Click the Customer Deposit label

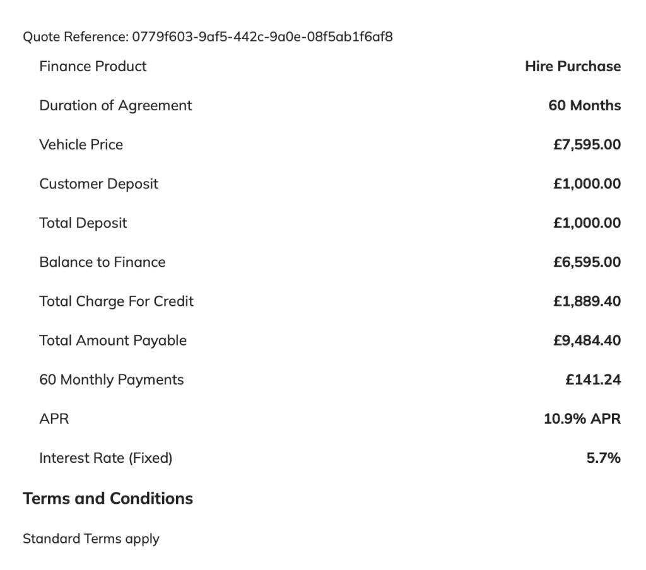pyautogui.click(x=98, y=183)
